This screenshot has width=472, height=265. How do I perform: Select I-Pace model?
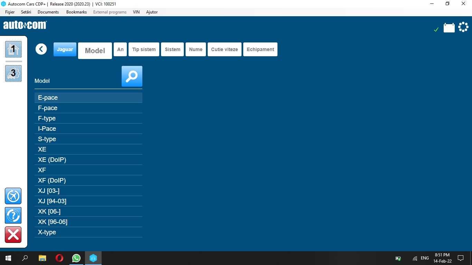88,129
